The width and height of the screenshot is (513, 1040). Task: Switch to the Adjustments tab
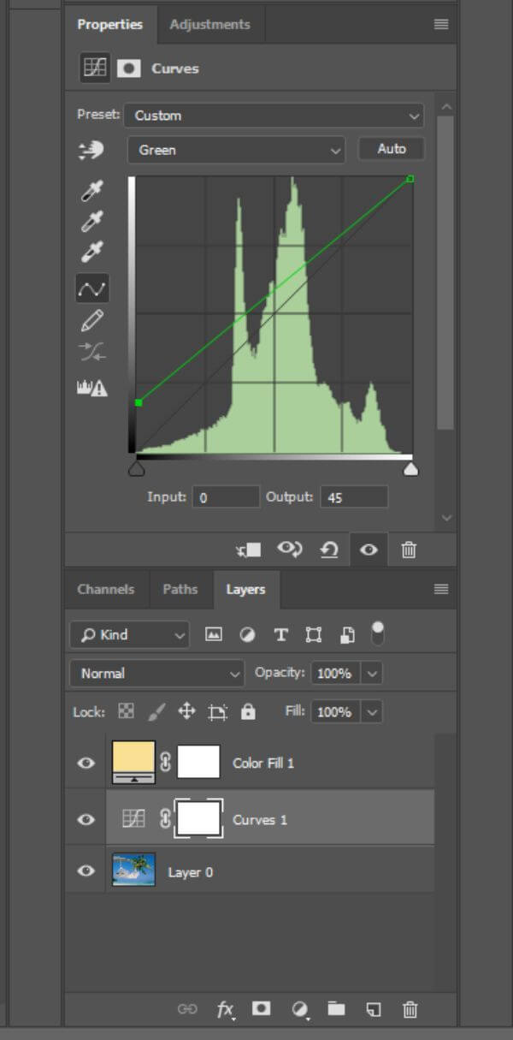point(210,24)
